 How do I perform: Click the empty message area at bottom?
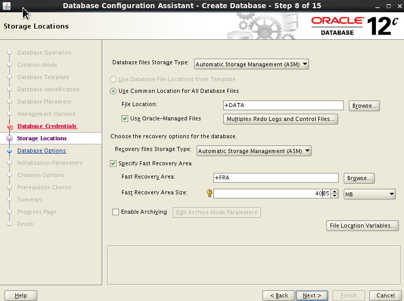coord(254,265)
